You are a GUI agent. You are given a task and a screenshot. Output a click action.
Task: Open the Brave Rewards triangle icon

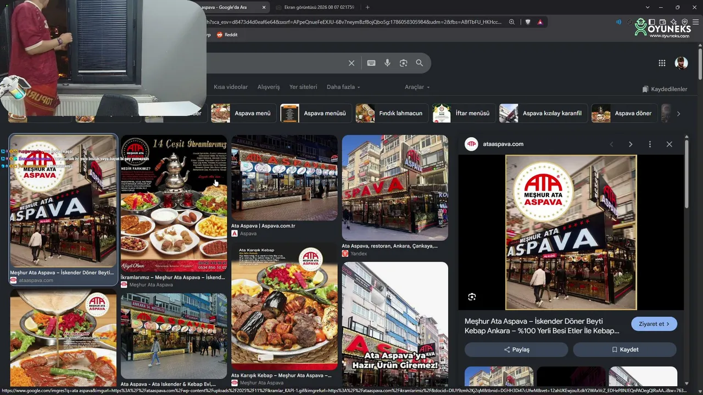[540, 22]
